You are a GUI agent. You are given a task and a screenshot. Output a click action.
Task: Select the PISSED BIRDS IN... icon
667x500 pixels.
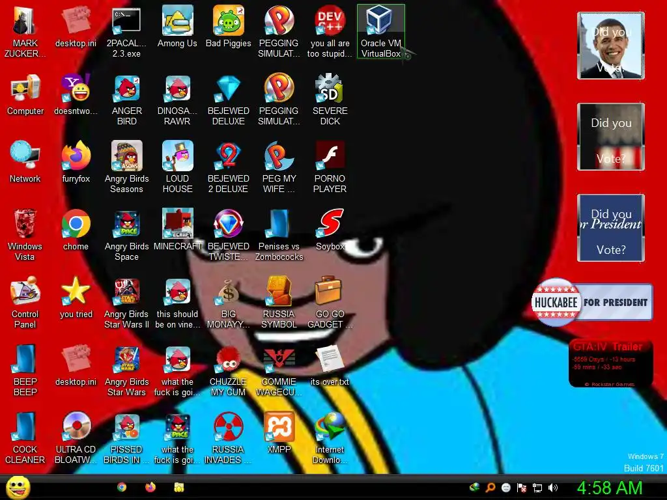126,437
